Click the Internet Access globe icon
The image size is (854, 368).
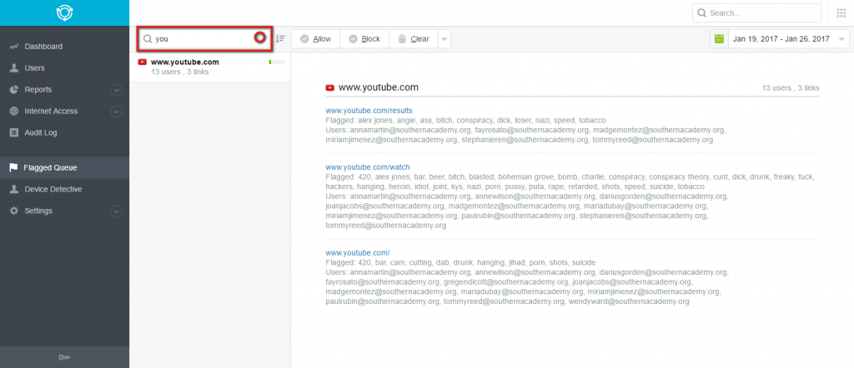pos(14,111)
